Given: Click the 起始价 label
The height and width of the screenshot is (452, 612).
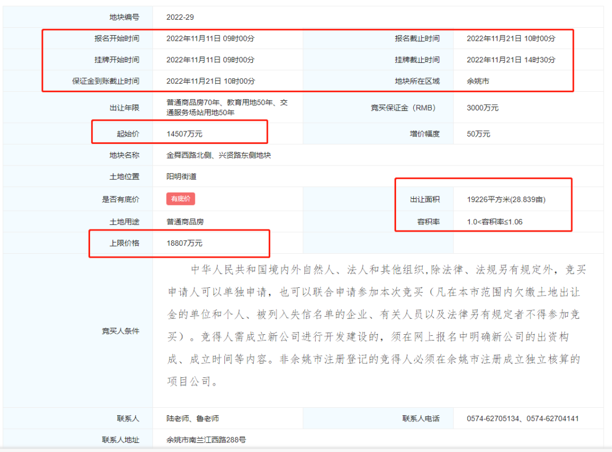Looking at the screenshot, I should pos(128,134).
